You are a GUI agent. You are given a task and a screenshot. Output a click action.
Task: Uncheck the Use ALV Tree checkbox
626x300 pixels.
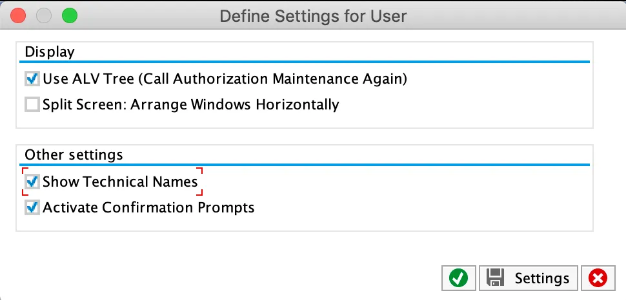click(32, 79)
